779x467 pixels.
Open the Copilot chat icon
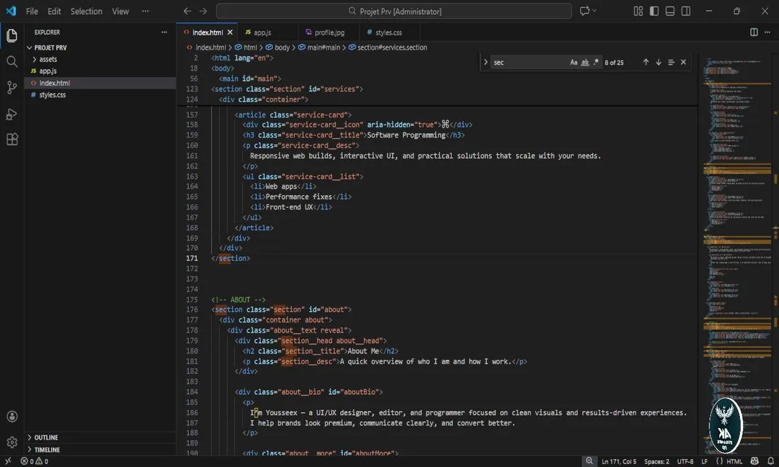584,11
